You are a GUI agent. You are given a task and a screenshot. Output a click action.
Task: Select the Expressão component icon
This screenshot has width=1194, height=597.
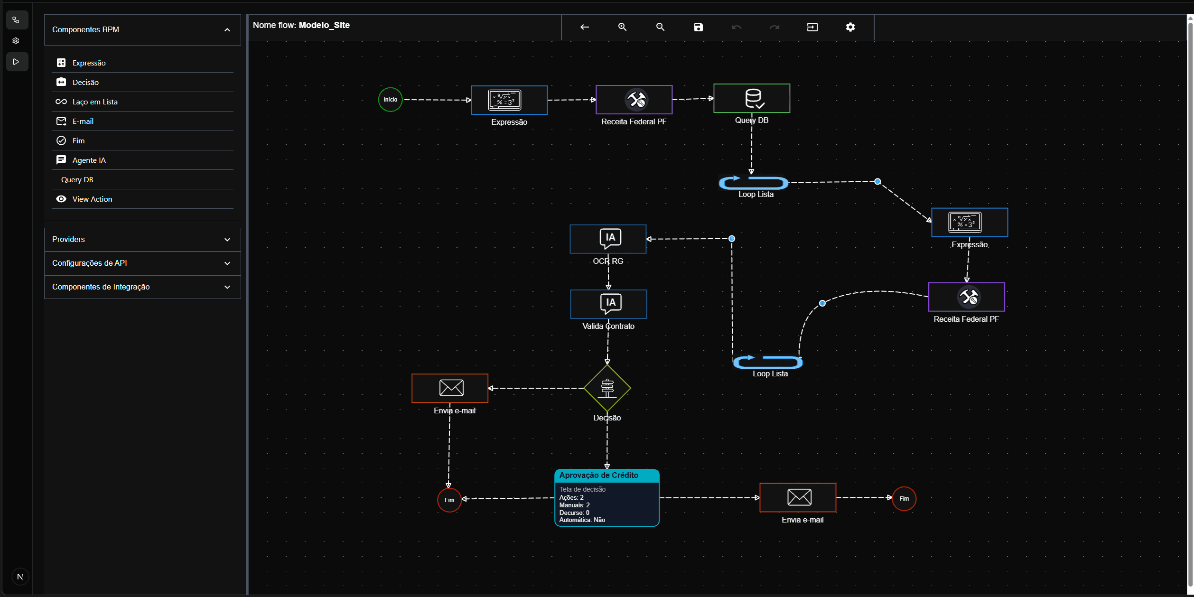click(62, 62)
